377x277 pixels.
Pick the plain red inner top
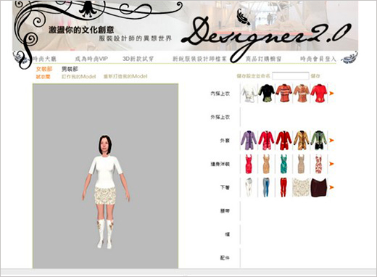(319, 94)
